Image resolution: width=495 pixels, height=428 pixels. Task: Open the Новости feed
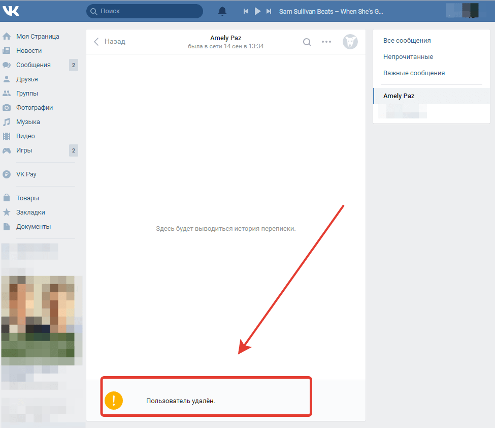(x=29, y=50)
